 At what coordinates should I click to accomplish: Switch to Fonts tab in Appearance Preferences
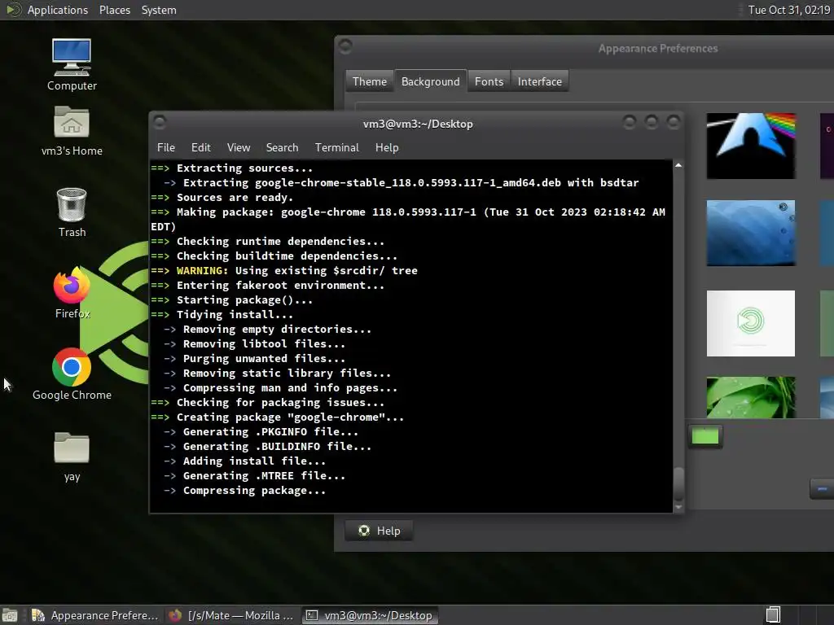pyautogui.click(x=489, y=81)
